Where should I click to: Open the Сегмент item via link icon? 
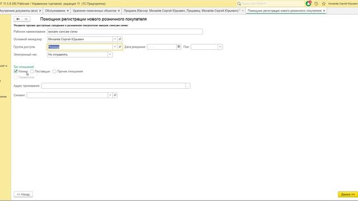pos(115,95)
